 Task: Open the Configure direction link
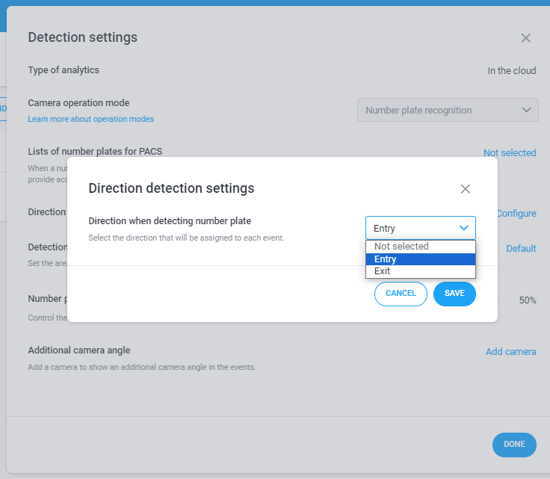coord(516,214)
